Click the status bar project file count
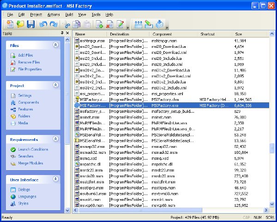Screen dimensions: 277x222 pyautogui.click(x=195, y=217)
